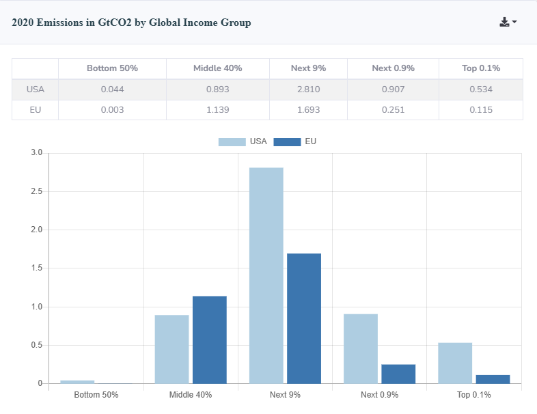Click the 2.0 y-axis tick label

37,230
